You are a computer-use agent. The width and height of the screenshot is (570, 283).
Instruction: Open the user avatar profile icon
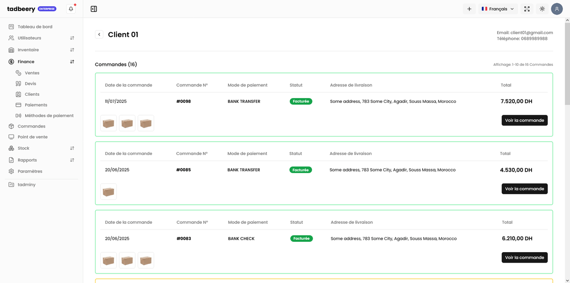557,9
